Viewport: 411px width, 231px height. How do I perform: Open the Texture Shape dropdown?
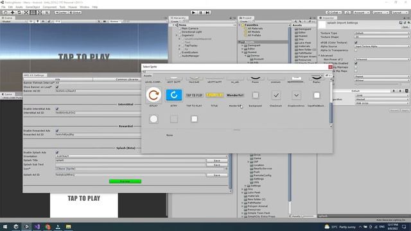(x=381, y=37)
